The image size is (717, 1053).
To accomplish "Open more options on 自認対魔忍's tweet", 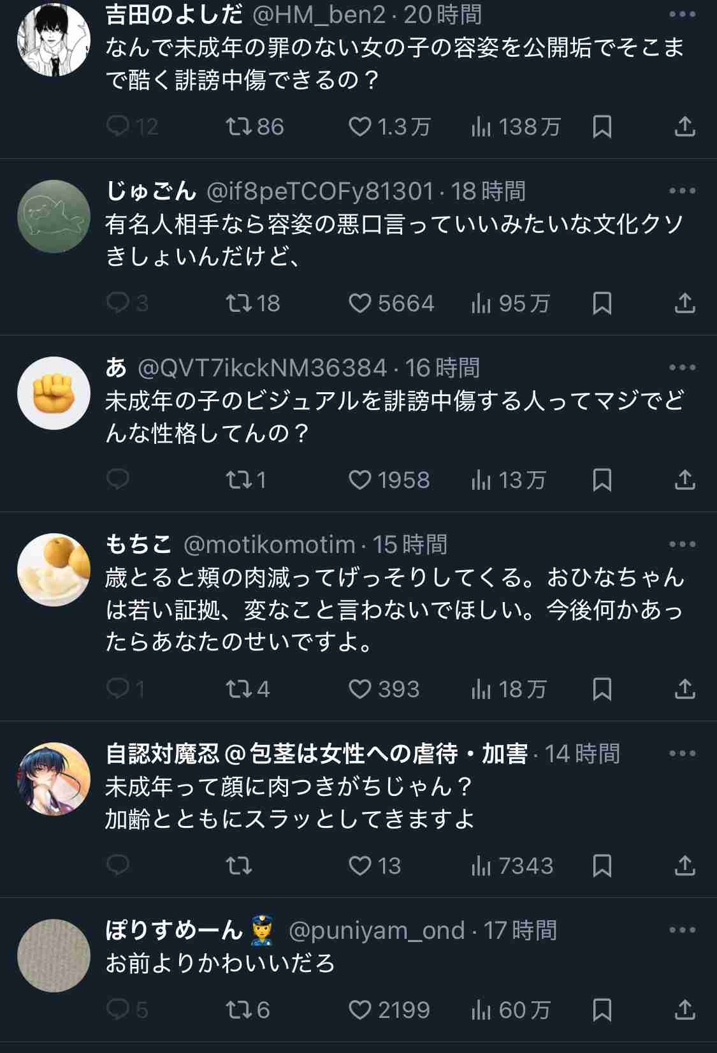I will point(682,753).
